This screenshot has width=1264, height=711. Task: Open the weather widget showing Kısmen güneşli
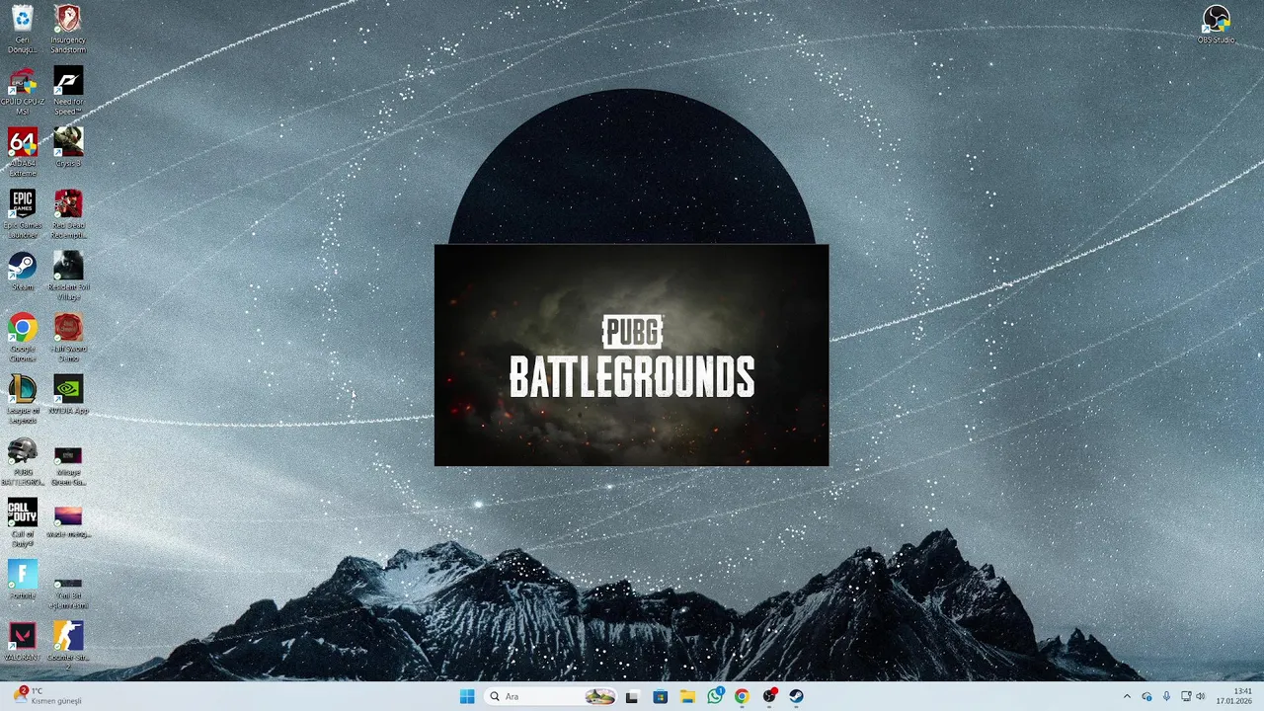click(x=47, y=696)
